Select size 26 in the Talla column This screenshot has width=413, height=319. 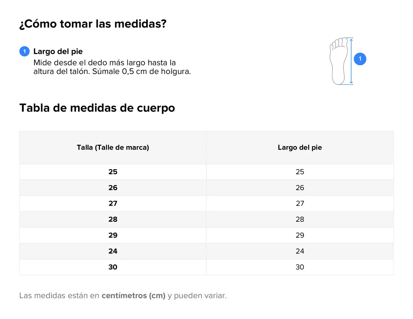[x=113, y=188]
